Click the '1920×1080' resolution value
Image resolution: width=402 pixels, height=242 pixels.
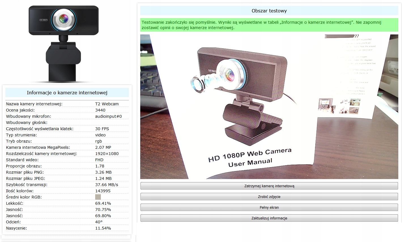107,154
